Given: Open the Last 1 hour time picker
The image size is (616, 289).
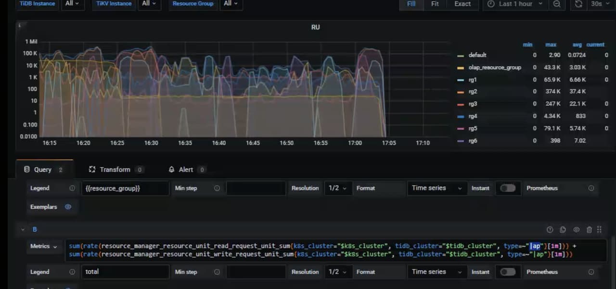Looking at the screenshot, I should point(515,4).
